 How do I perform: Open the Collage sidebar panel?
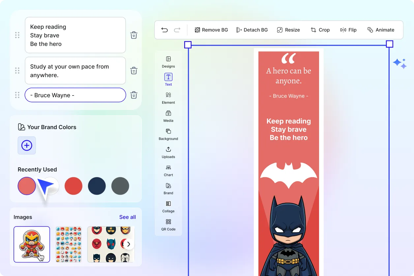(168, 207)
